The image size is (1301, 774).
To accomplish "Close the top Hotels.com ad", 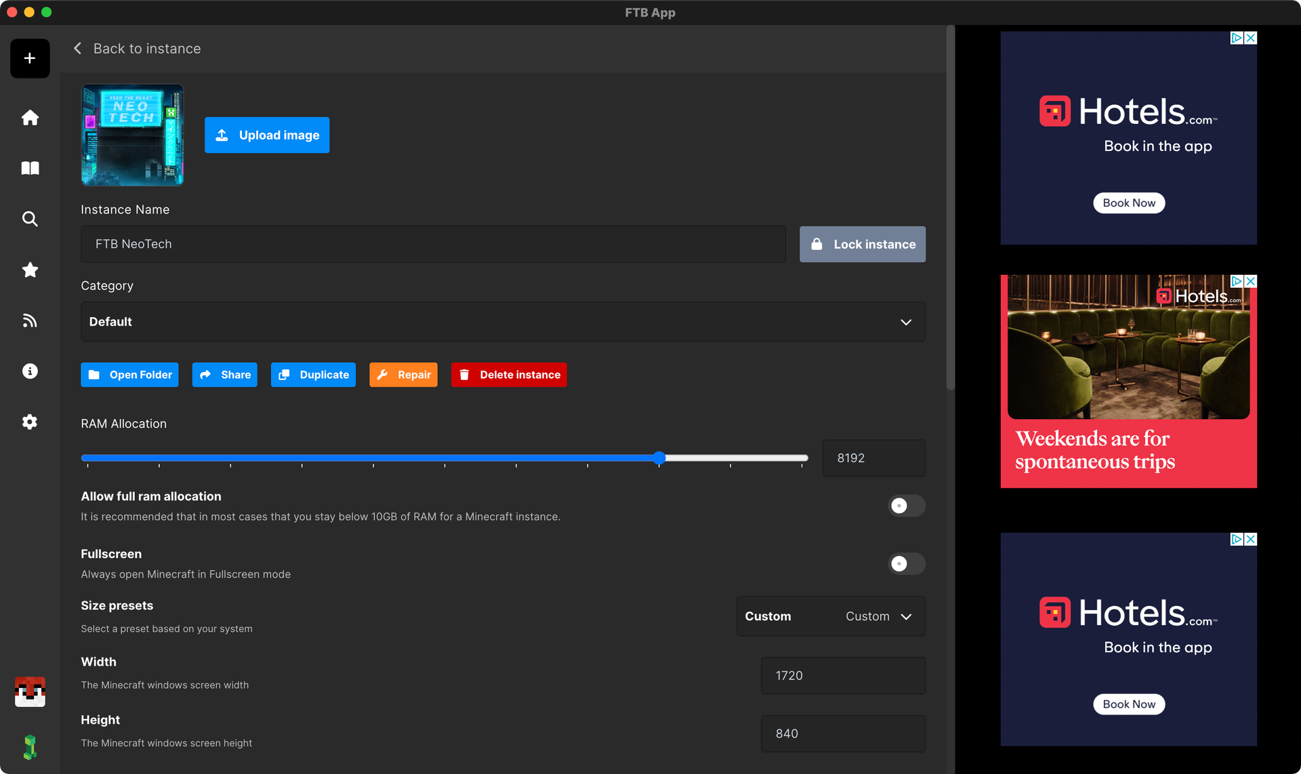I will pyautogui.click(x=1251, y=38).
